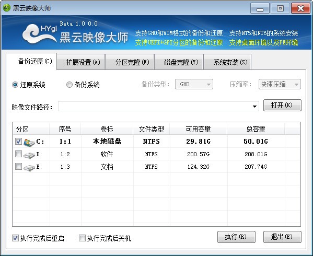The image size is (313, 256).
Task: Click the 207.74G total capacity value
Action: 256,167
